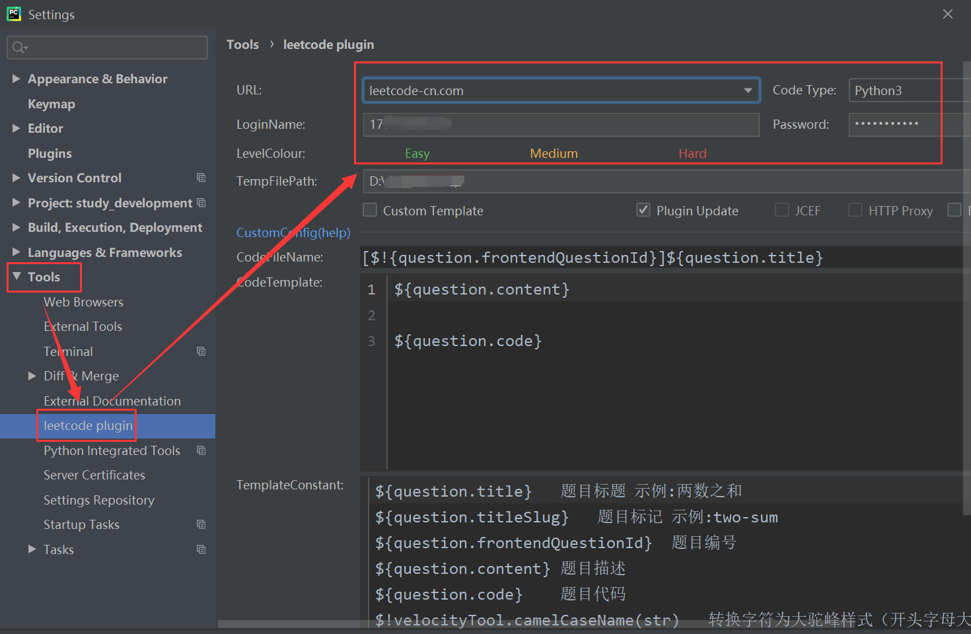Expand the Tasks node under Tools
971x634 pixels.
(x=32, y=549)
